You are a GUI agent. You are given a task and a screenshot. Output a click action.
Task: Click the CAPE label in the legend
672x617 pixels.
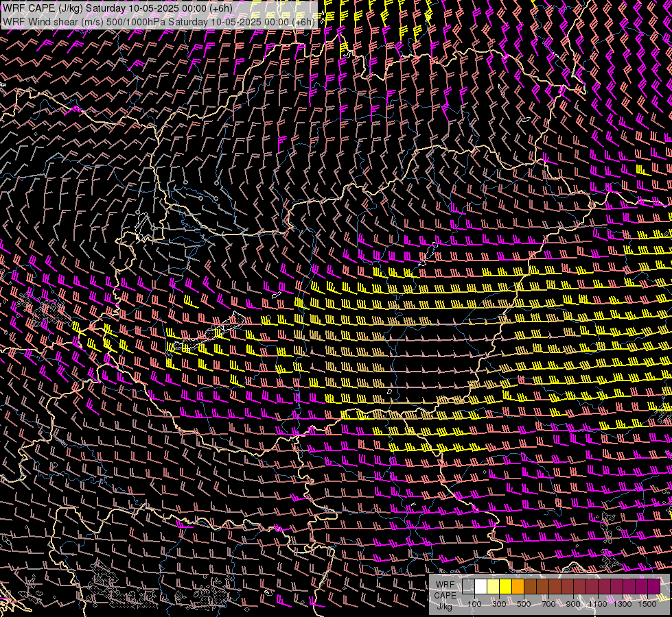coord(445,596)
